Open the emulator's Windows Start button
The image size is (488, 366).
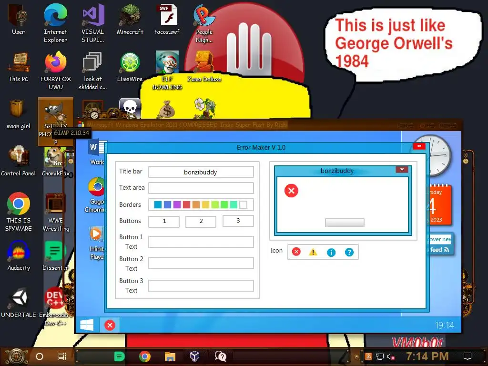[x=87, y=325]
